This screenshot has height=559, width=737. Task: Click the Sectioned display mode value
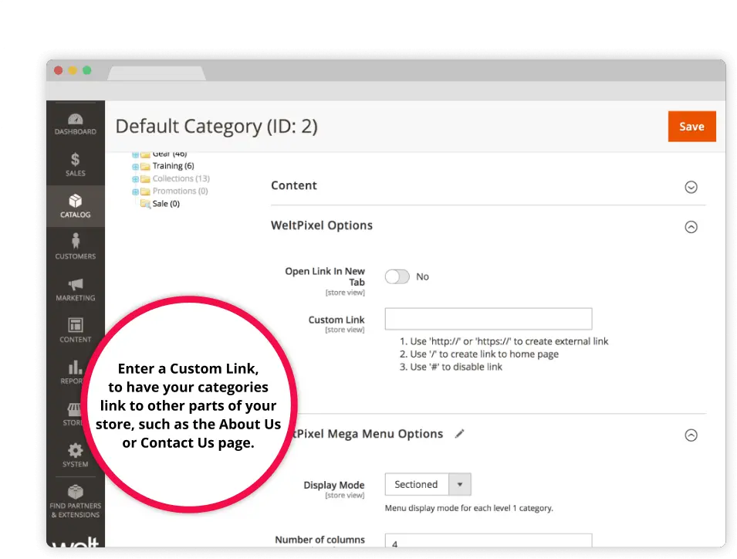[x=416, y=484]
